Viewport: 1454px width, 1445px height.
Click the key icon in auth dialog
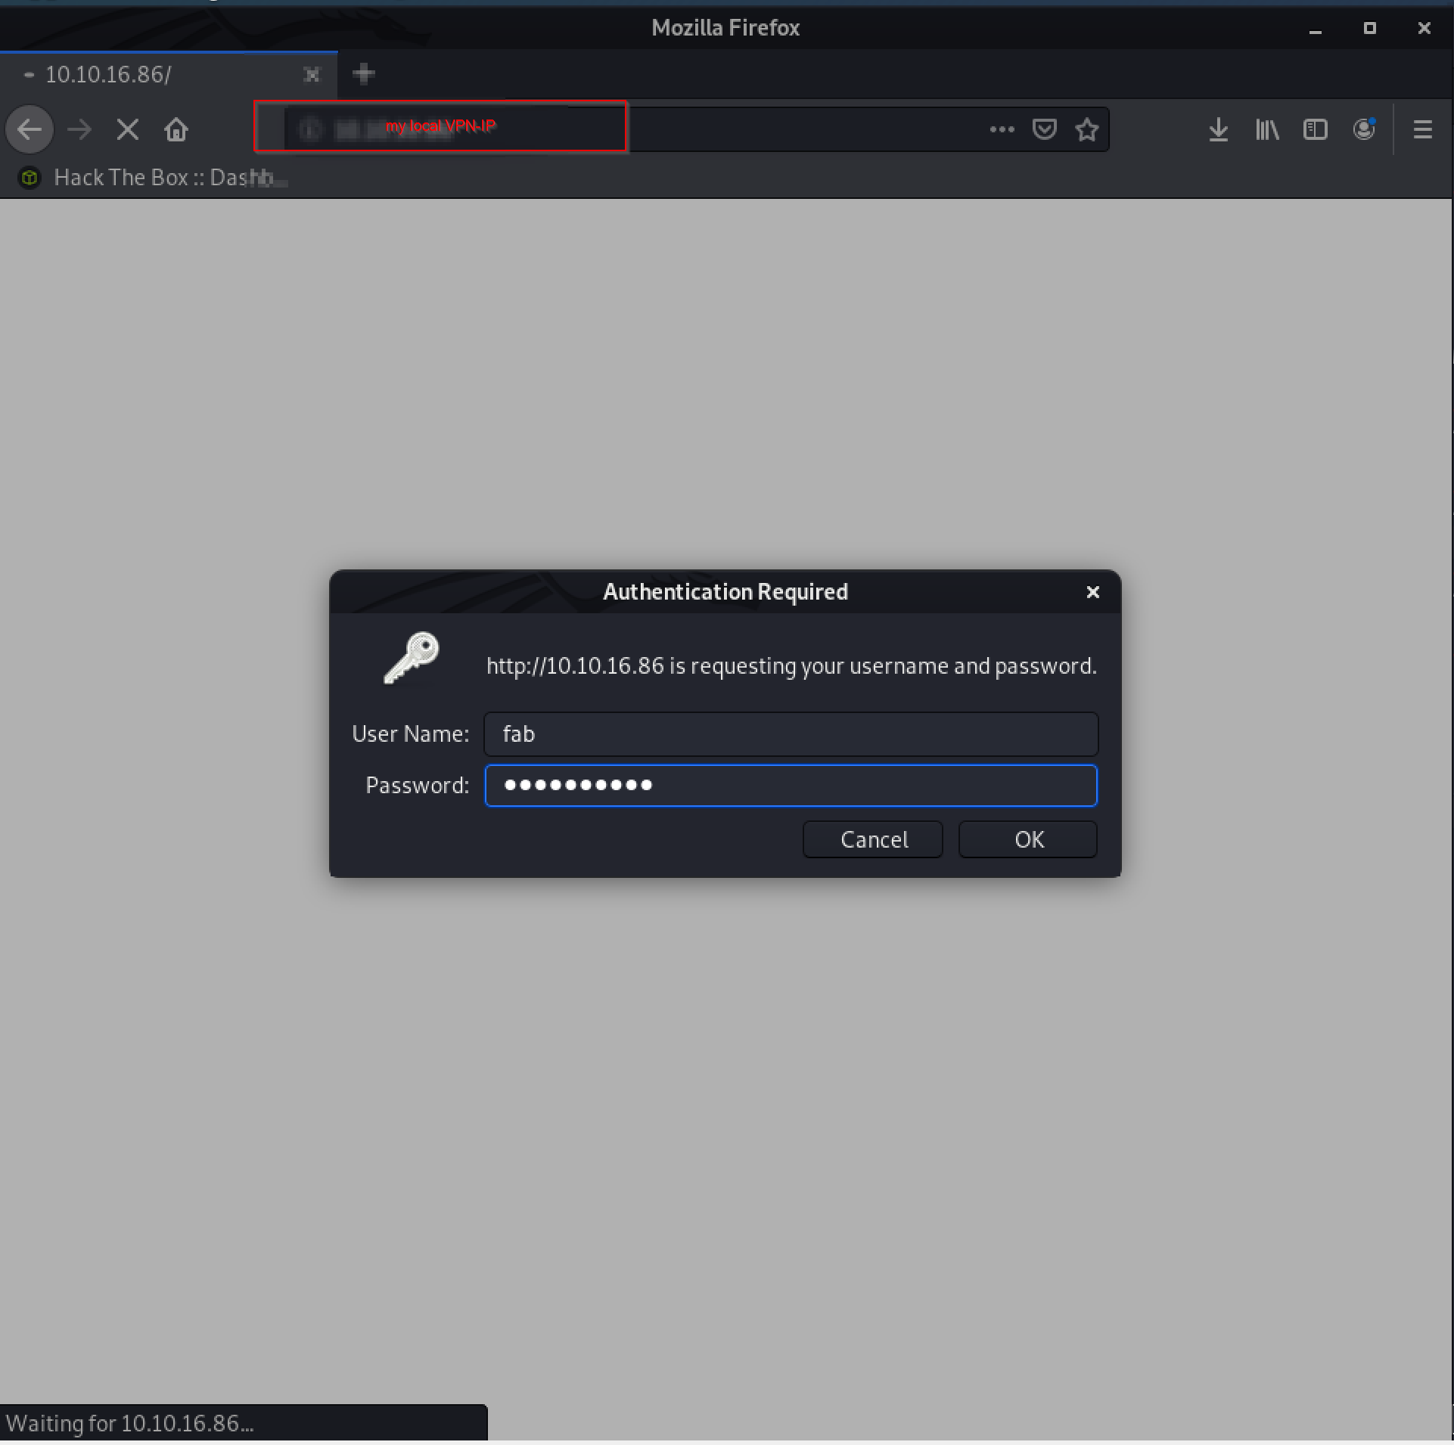(412, 658)
